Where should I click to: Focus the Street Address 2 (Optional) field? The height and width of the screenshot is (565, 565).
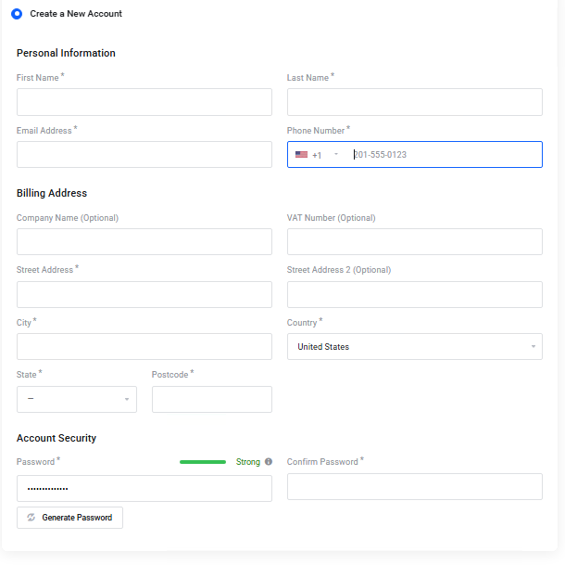click(x=414, y=295)
